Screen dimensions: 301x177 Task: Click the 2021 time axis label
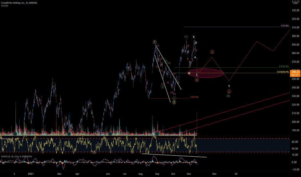coord(31,174)
